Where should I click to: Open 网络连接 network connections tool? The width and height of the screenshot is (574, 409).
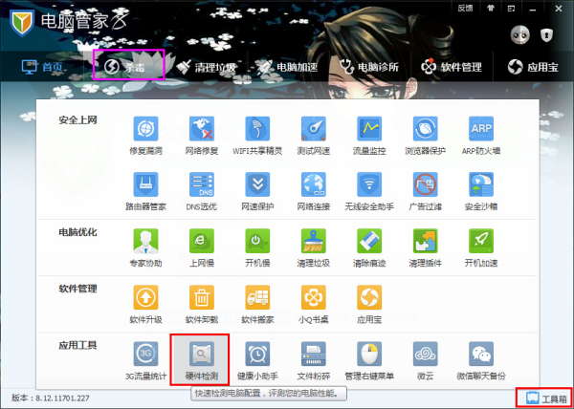click(314, 191)
